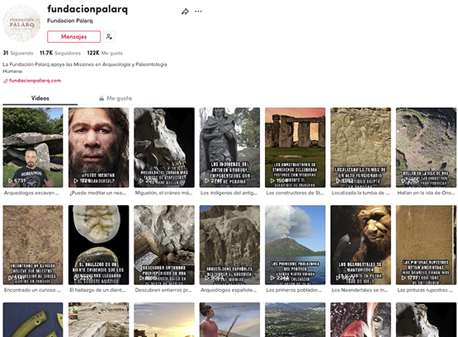Open the Stonehenge constructores video thumbnail

tap(295, 147)
